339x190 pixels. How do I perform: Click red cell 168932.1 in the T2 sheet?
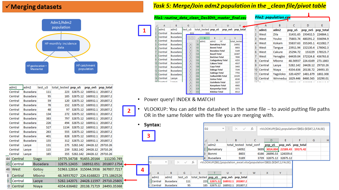[x=228, y=181]
